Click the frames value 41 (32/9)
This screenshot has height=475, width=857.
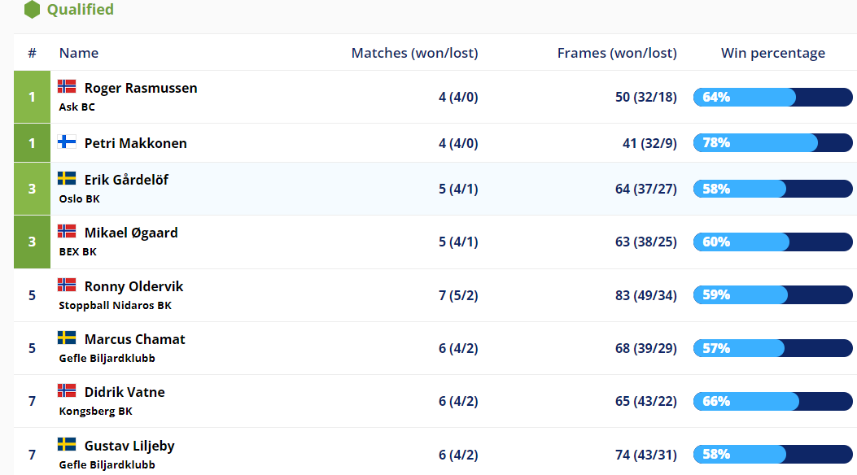pos(649,143)
